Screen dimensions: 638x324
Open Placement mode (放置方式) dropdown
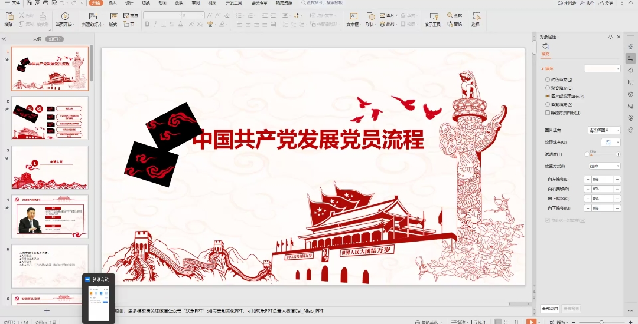(x=604, y=166)
